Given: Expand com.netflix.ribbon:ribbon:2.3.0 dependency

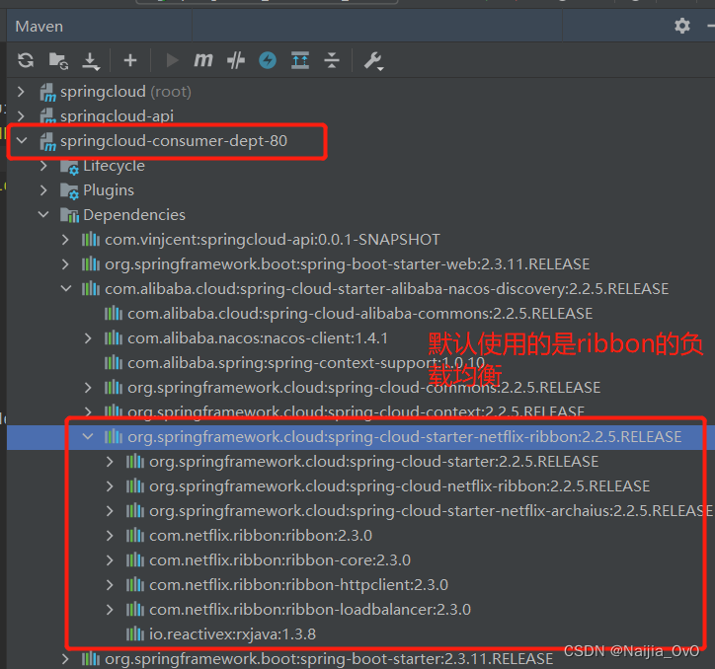Looking at the screenshot, I should 110,536.
